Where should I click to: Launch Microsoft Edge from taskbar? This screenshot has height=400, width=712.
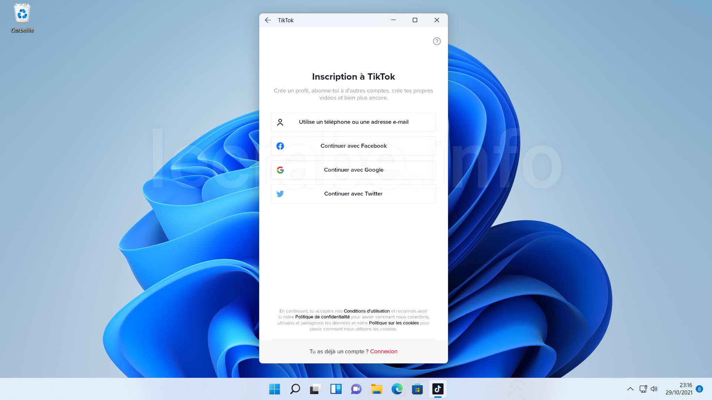pos(397,389)
